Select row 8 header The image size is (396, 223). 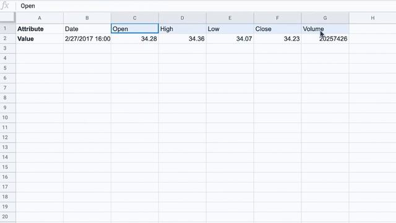coord(7,98)
